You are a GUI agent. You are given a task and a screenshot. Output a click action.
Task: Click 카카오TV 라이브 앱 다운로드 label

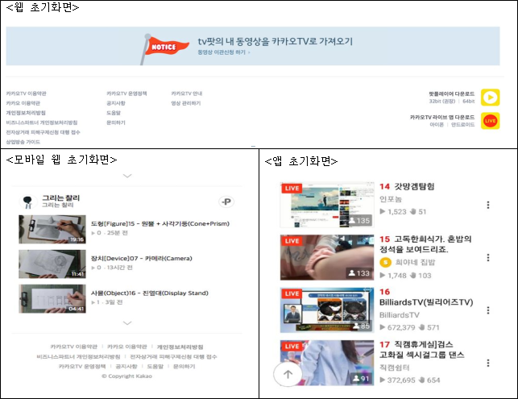[x=442, y=118]
